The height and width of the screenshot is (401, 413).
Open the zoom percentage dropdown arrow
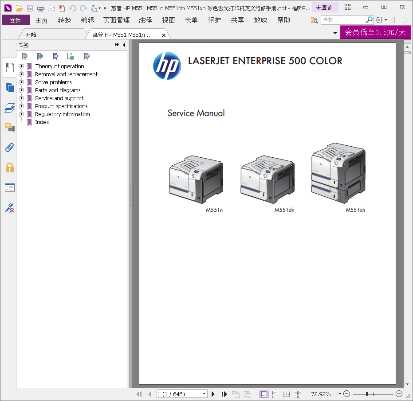click(340, 394)
